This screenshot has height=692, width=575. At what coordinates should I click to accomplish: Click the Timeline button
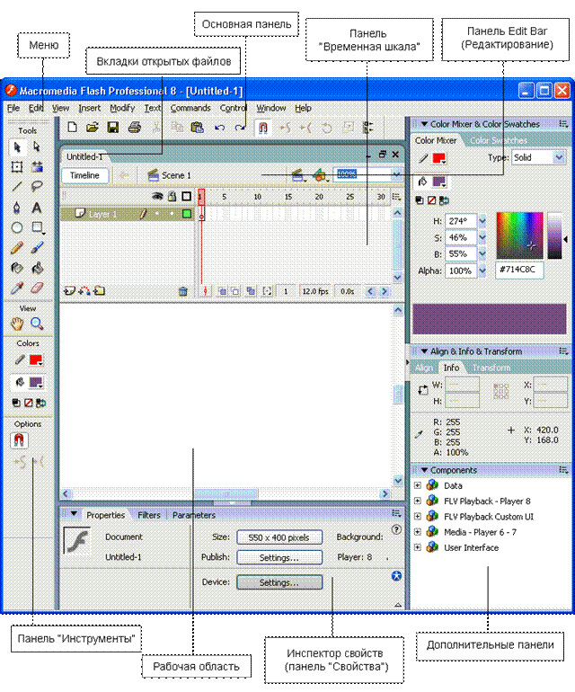[x=84, y=175]
